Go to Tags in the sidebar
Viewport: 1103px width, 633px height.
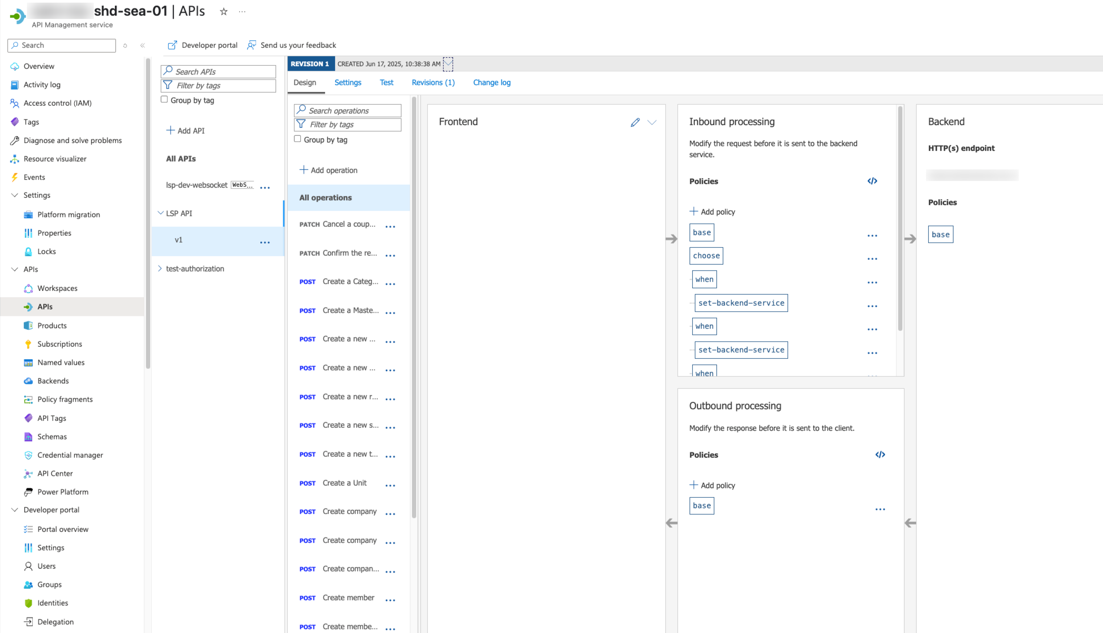(31, 122)
